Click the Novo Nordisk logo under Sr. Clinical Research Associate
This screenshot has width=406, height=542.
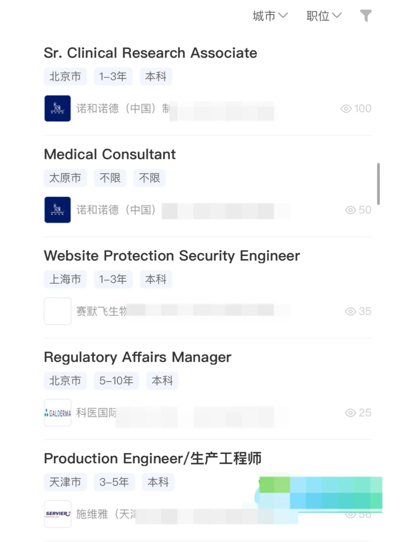click(58, 108)
